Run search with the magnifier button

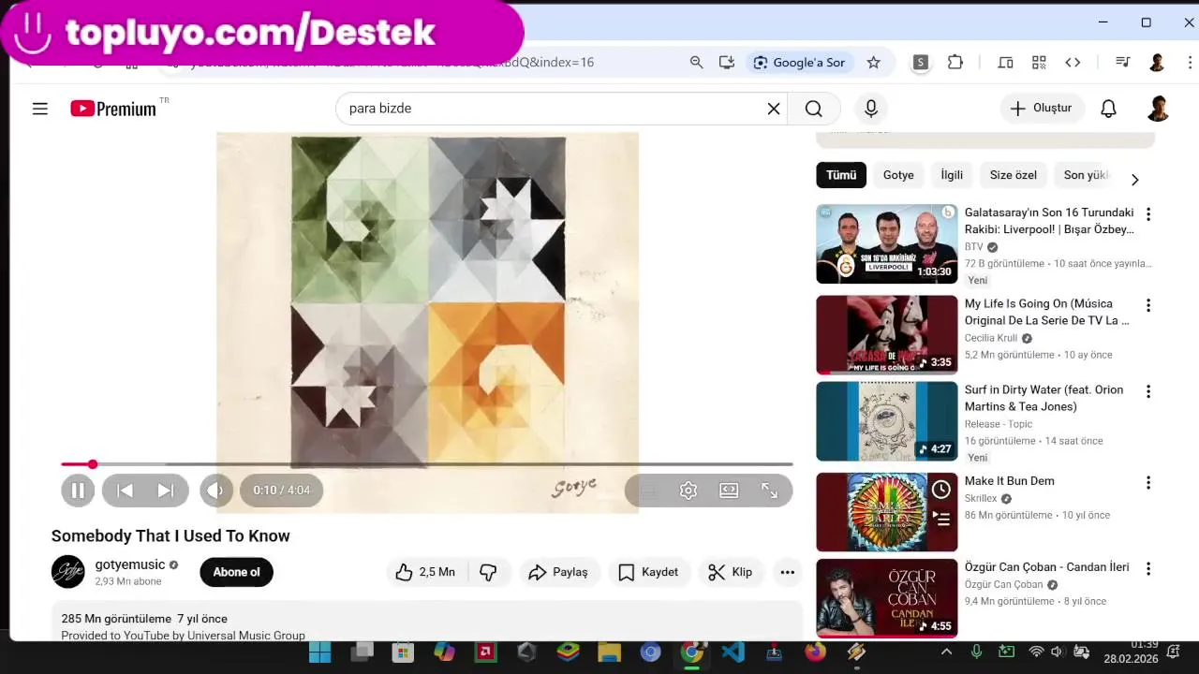[813, 109]
